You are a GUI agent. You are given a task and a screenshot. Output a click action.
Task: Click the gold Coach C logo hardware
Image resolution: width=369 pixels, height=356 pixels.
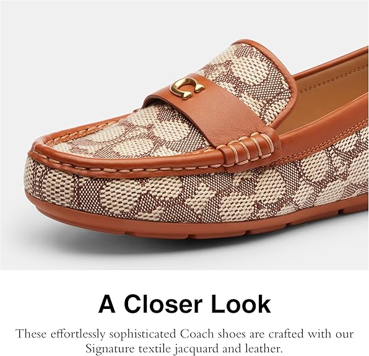188,88
